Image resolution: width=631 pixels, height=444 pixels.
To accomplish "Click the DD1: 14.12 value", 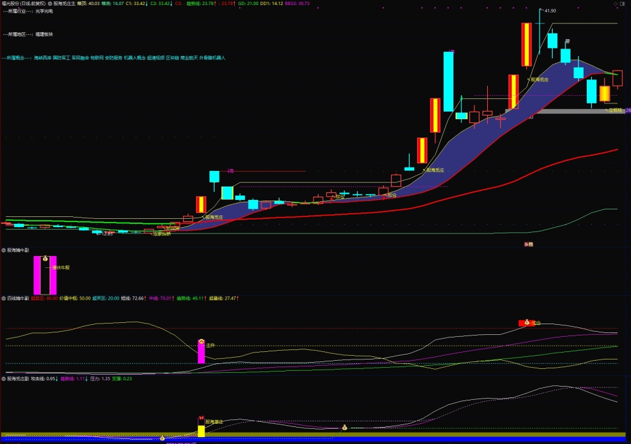I will [271, 3].
